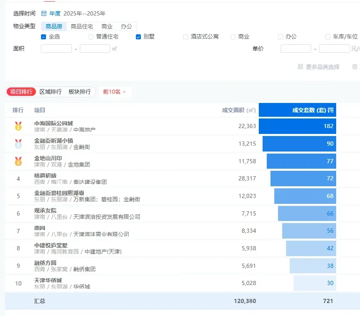
Task: Click the bronze medal icon for rank 3
Action: click(18, 161)
